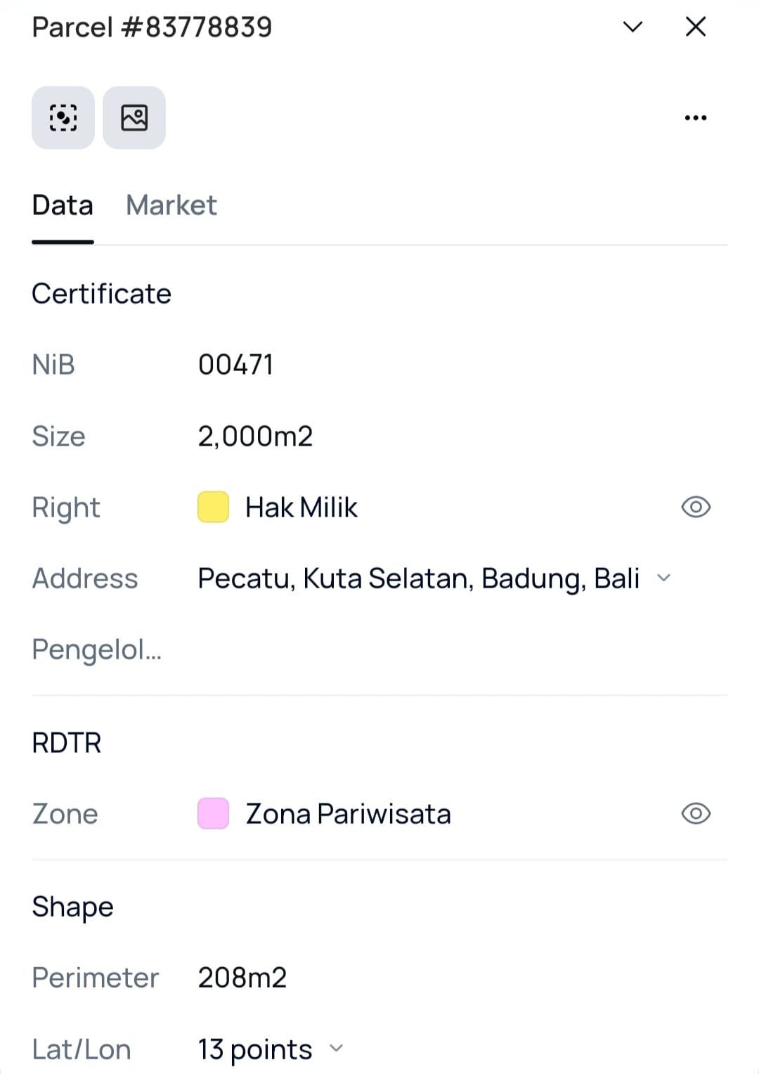Click the yellow Hak Milik color swatch

pos(214,507)
